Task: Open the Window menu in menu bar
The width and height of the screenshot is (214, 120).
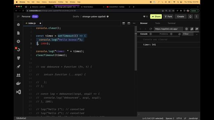Action: tap(73, 2)
